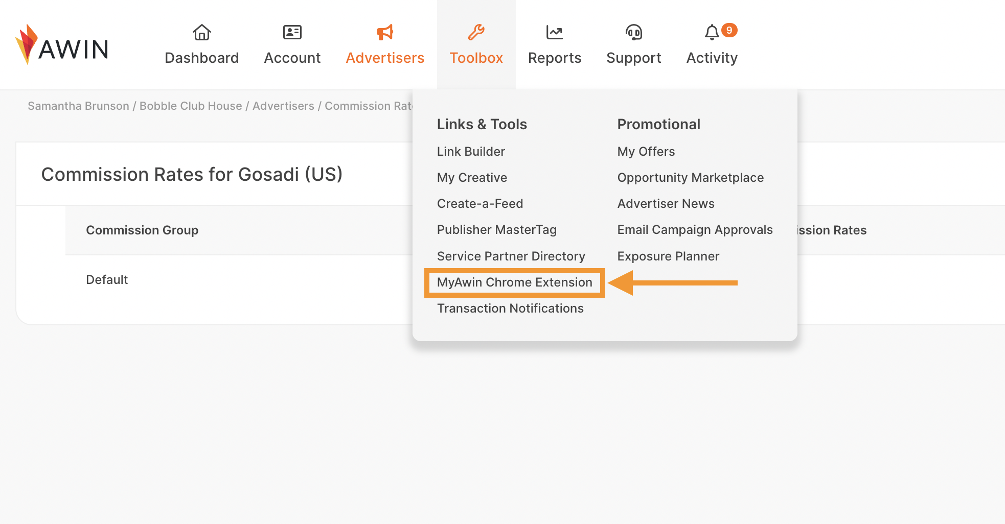The height and width of the screenshot is (524, 1005).
Task: Click the AWIN logo
Action: pyautogui.click(x=62, y=45)
